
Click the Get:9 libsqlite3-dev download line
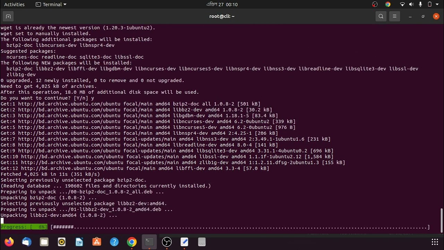pos(167,151)
